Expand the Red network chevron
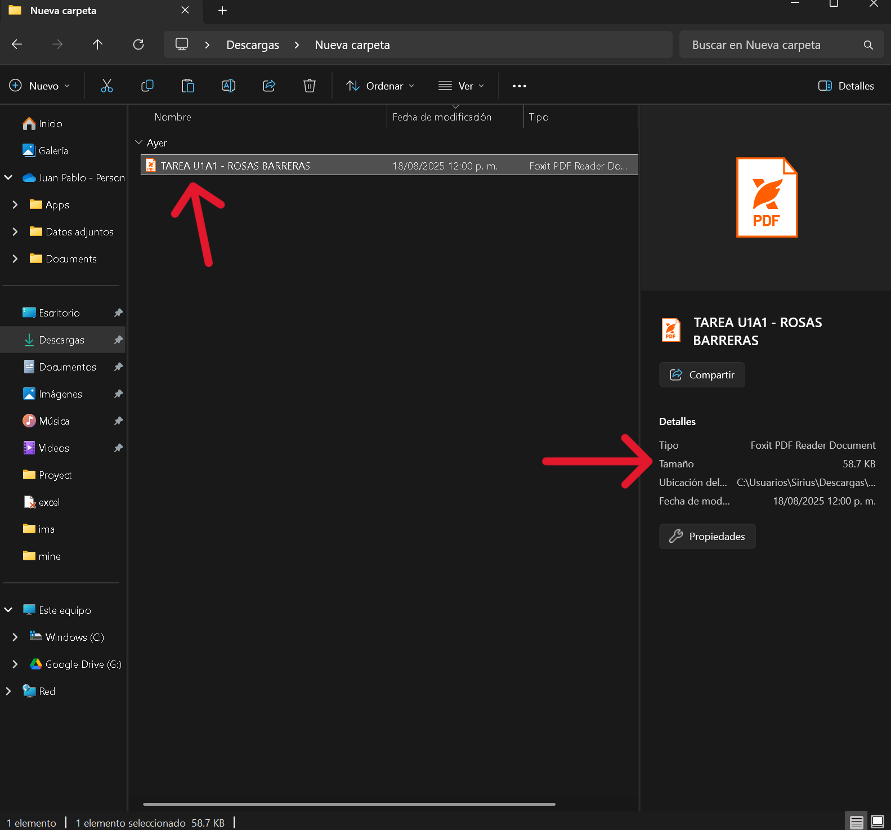891x830 pixels. 8,691
